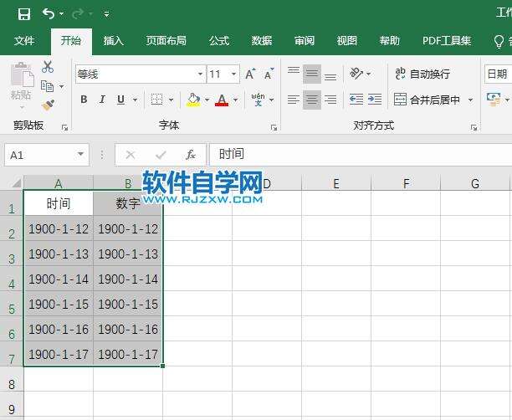The height and width of the screenshot is (420, 512).
Task: Click the Select All corner triangle
Action: [x=16, y=183]
